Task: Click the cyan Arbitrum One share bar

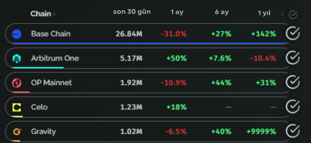Action: pos(37,68)
